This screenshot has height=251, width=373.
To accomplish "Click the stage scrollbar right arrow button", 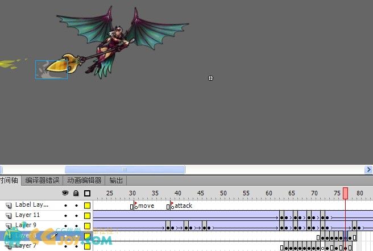I will [368, 169].
